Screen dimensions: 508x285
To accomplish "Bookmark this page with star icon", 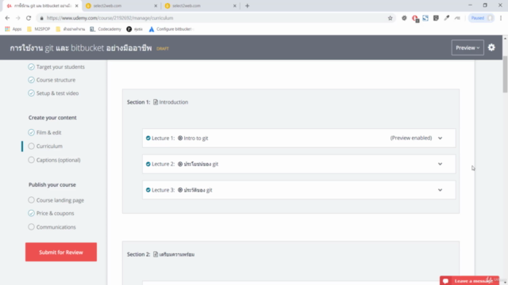I will pyautogui.click(x=390, y=18).
